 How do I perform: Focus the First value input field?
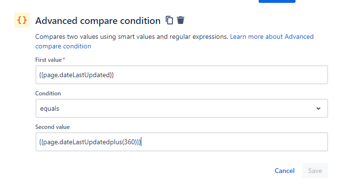point(182,75)
